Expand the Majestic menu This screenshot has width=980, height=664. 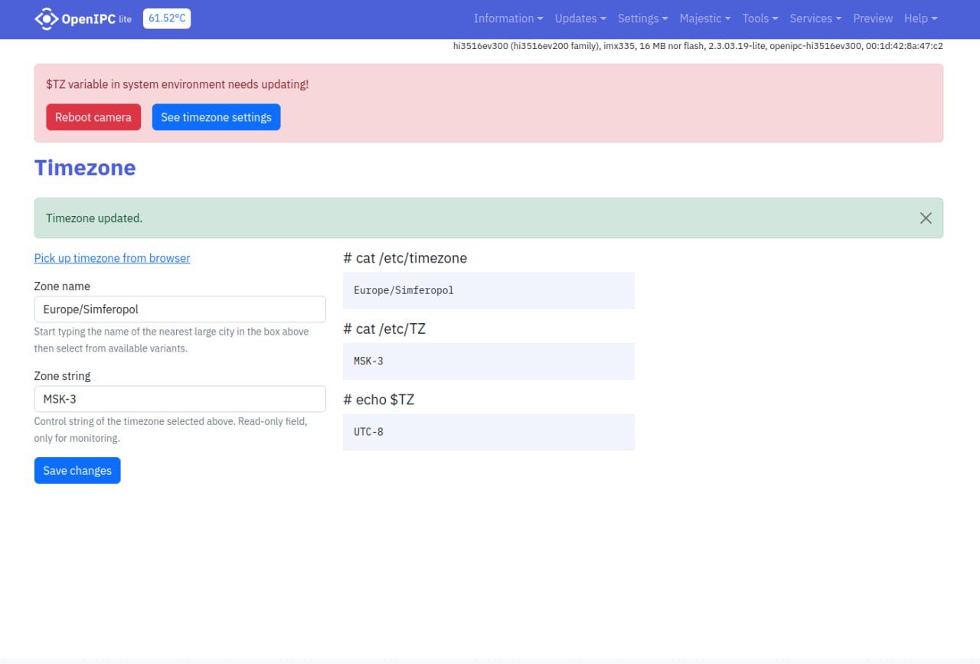(x=704, y=18)
